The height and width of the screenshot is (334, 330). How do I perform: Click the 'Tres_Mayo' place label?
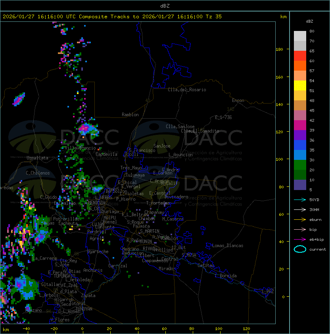click(x=131, y=168)
